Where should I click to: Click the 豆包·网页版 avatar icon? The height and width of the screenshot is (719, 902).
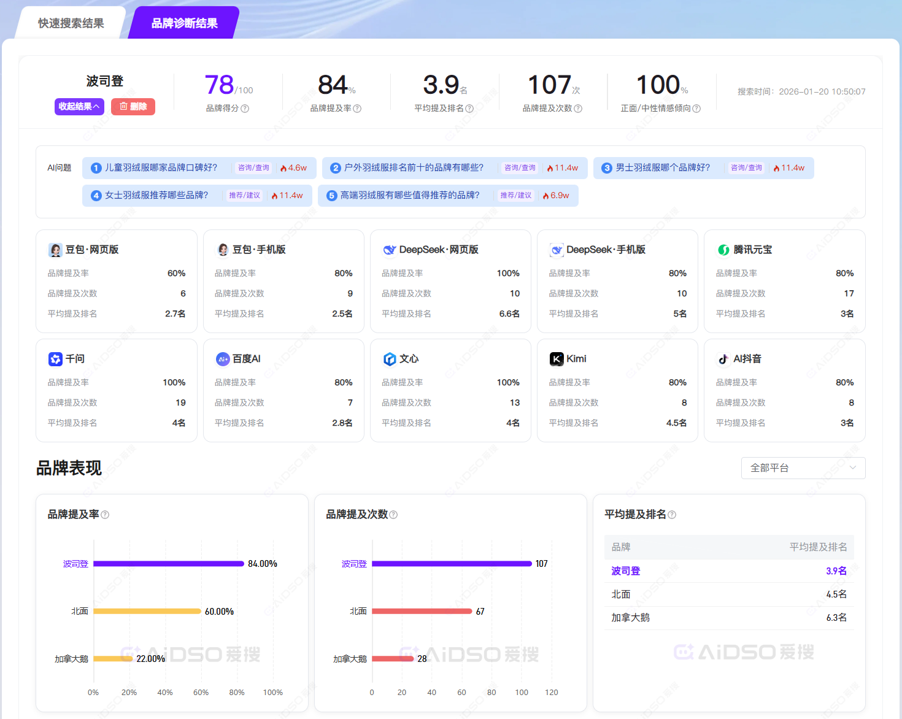[x=55, y=250]
